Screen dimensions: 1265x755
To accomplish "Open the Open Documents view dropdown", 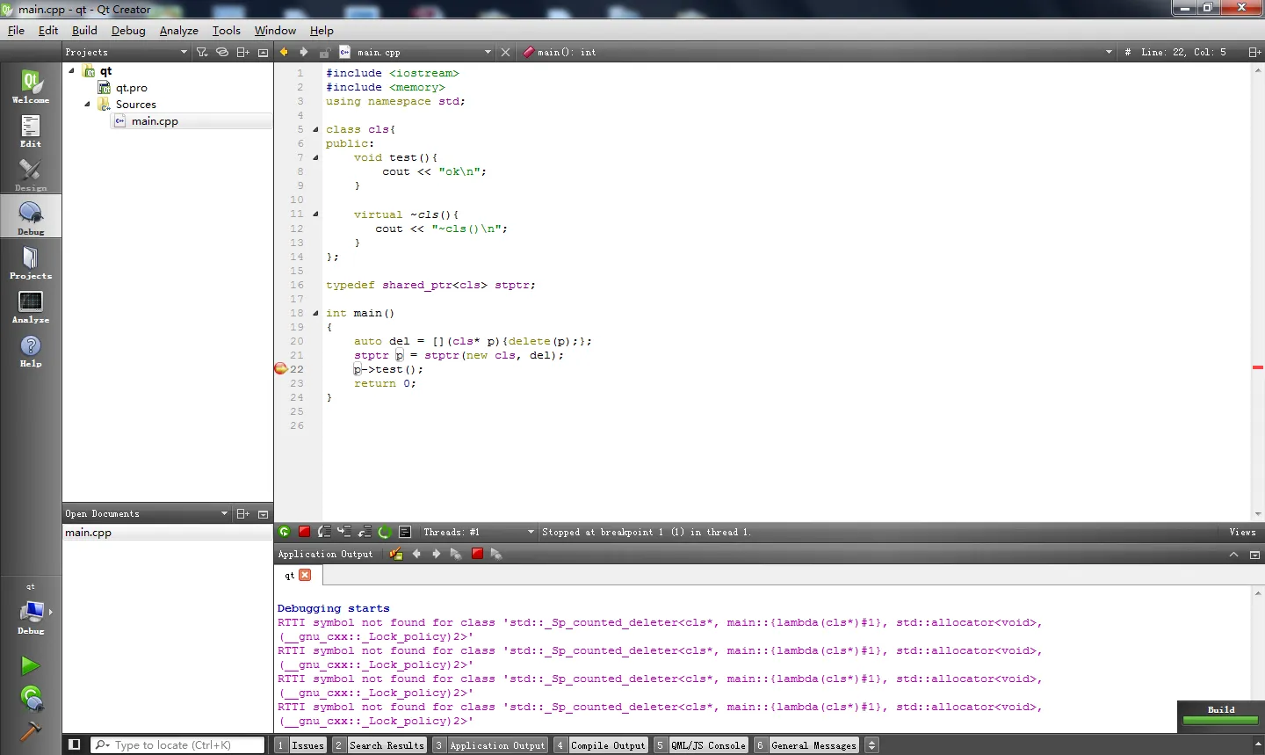I will (x=146, y=513).
